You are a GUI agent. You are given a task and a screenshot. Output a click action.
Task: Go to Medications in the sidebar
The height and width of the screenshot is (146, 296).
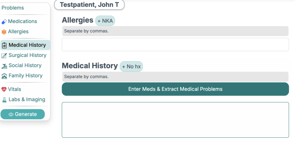[x=22, y=21]
